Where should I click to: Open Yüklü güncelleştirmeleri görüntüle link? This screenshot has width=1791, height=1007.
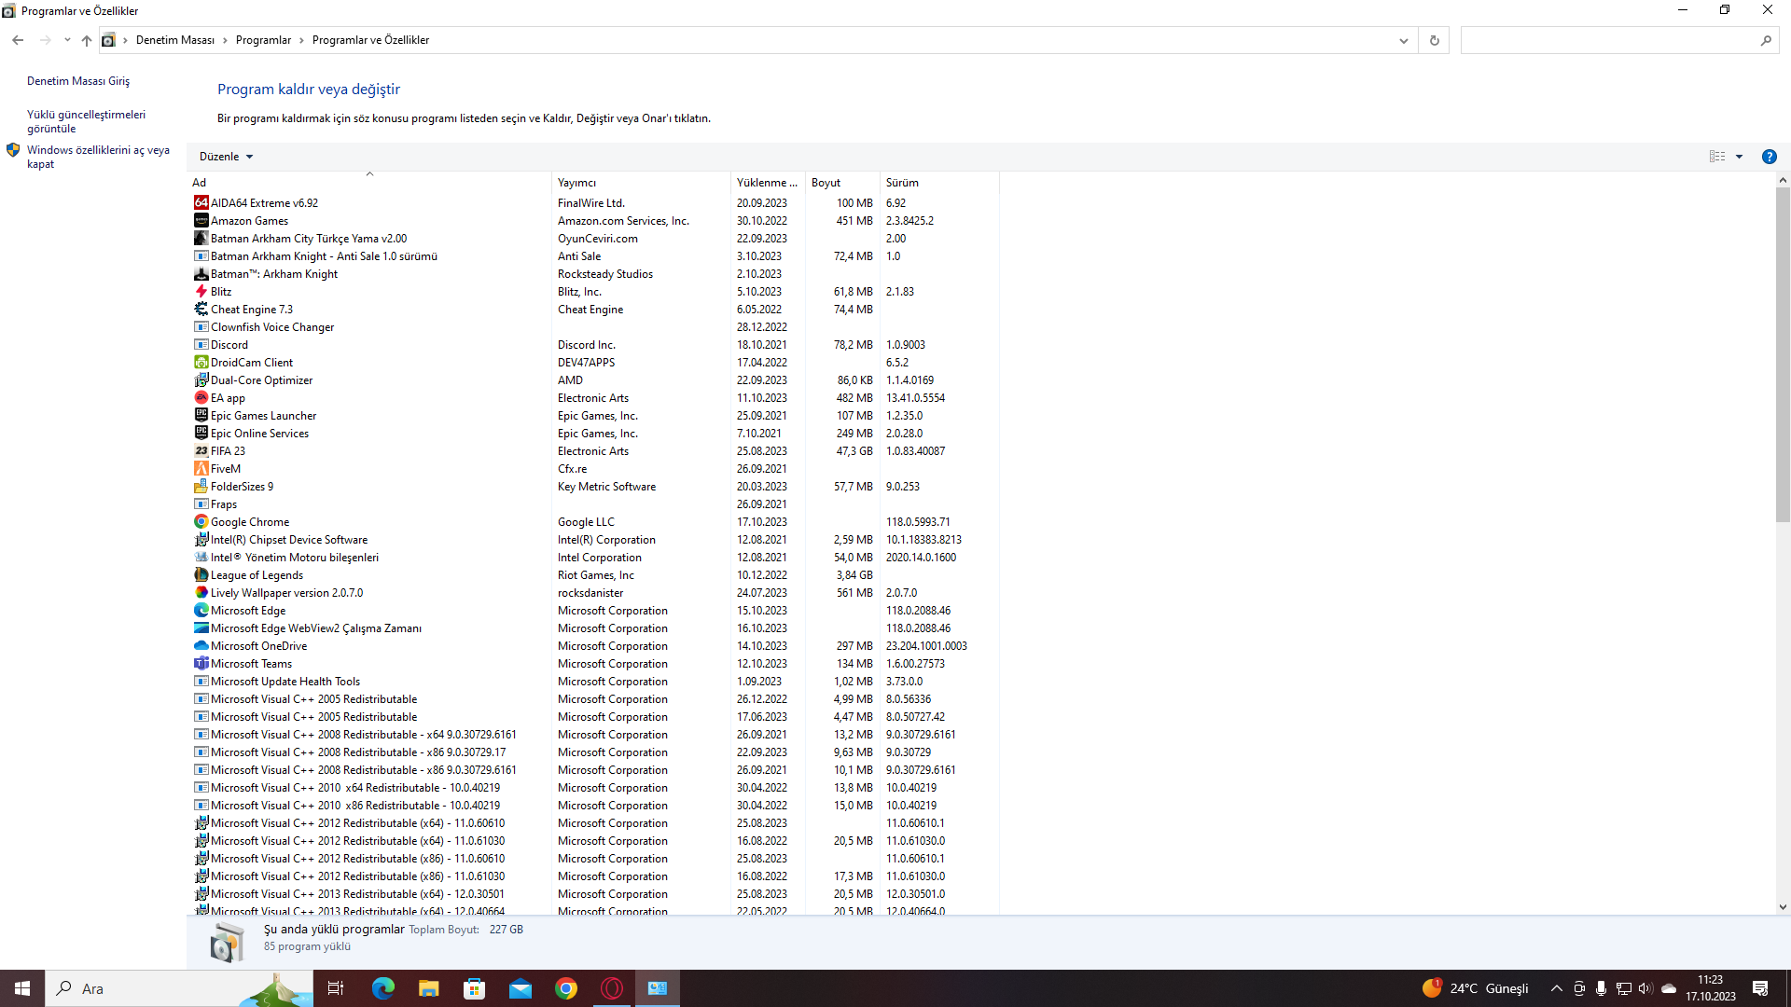click(86, 120)
